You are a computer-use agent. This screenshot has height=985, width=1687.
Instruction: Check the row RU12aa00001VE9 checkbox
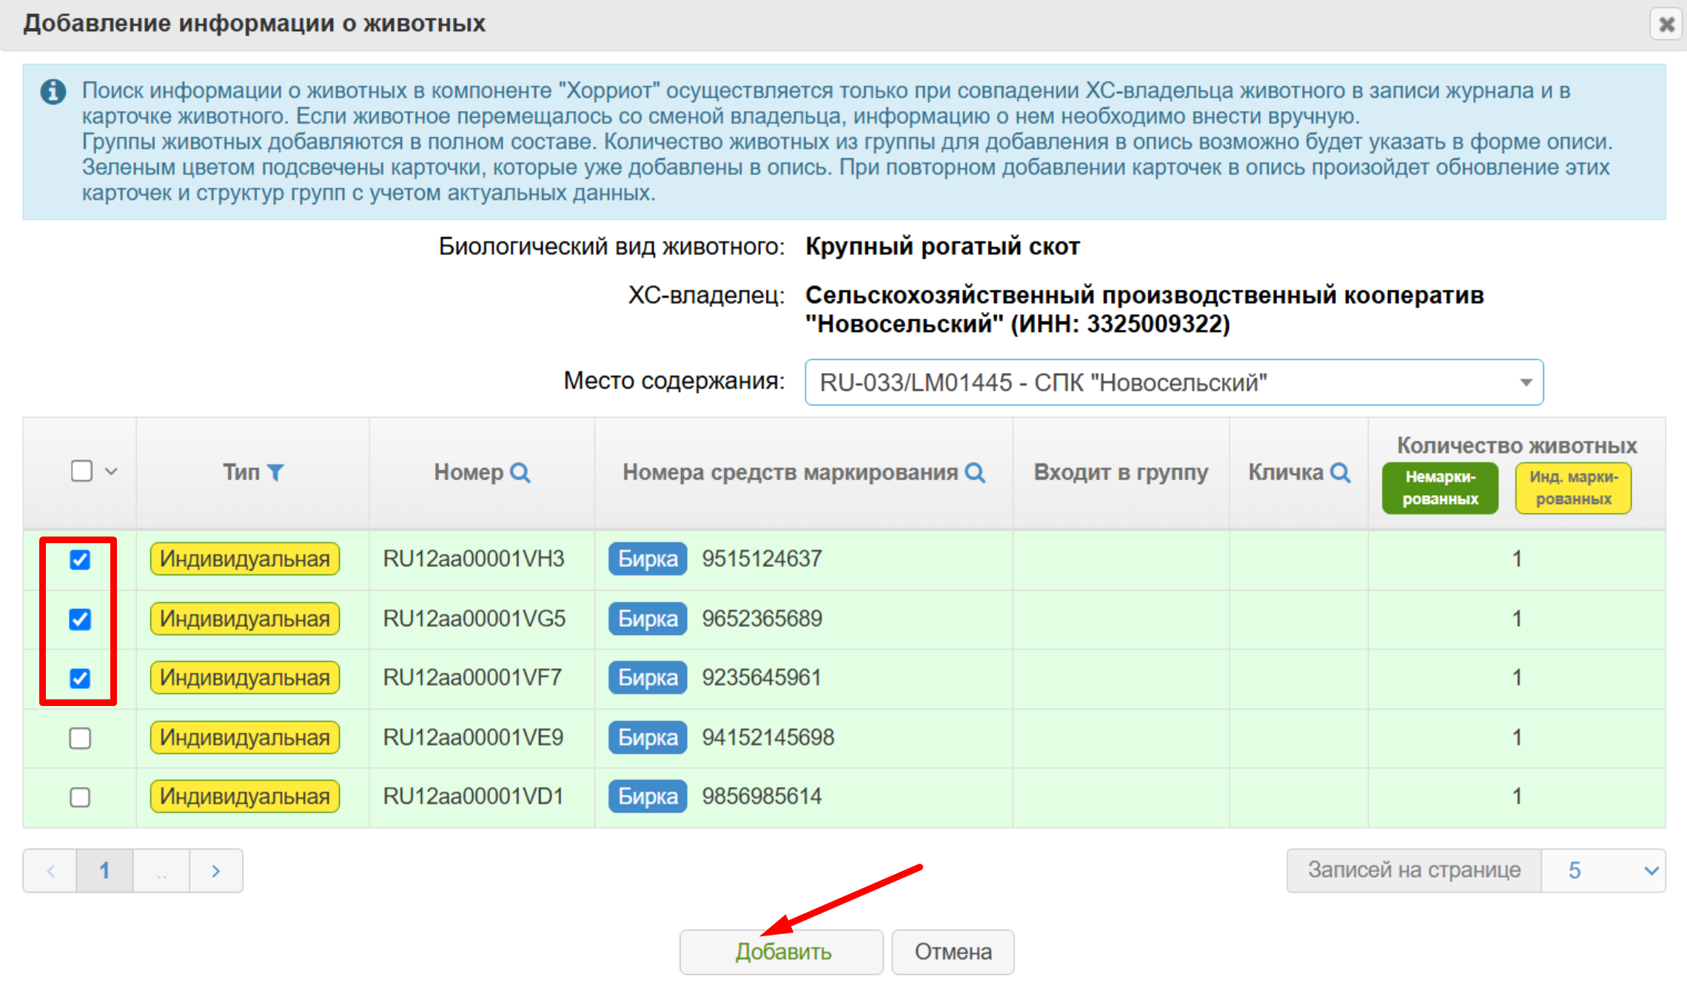(80, 738)
